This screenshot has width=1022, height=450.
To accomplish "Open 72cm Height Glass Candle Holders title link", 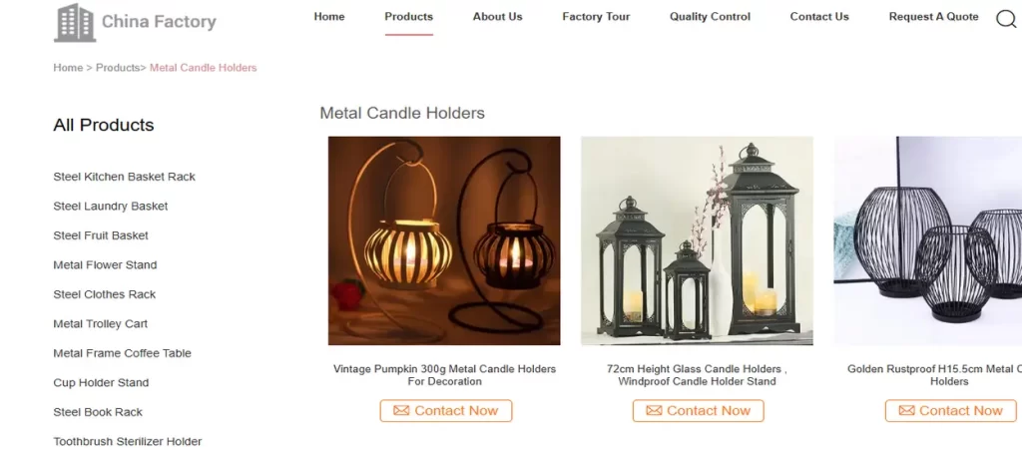I will coord(697,375).
